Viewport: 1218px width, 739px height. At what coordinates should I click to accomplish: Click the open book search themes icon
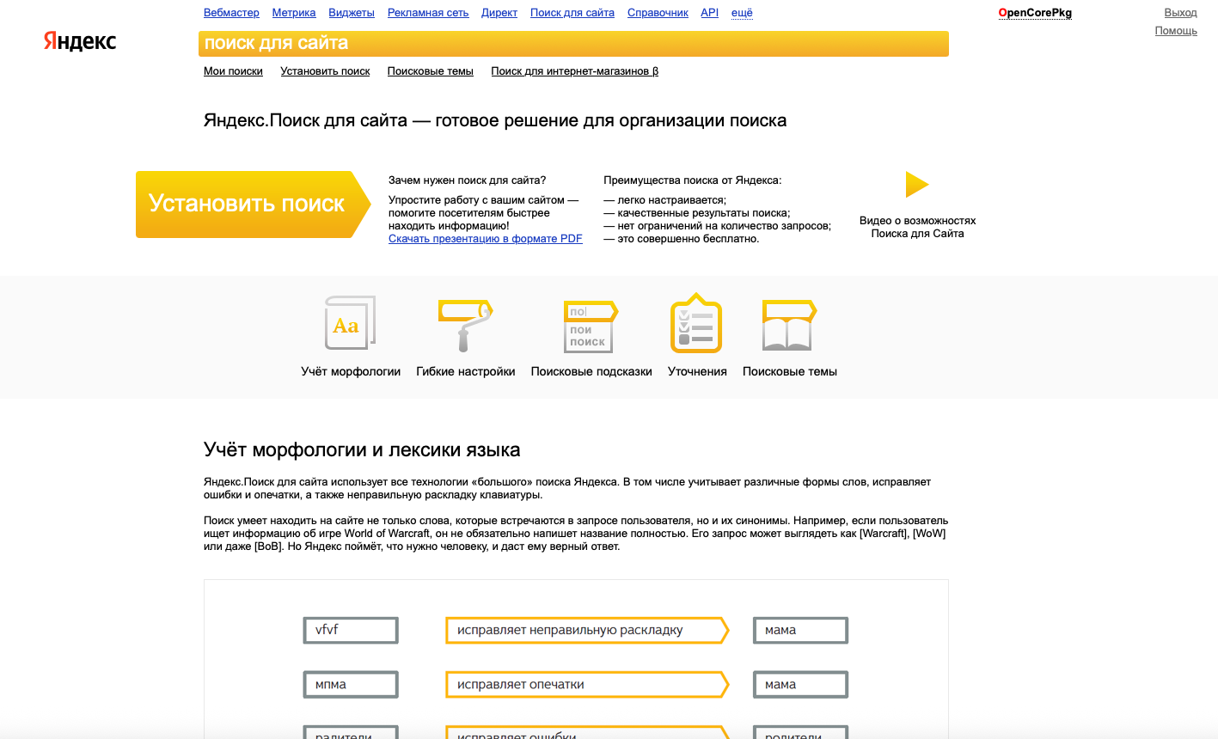point(789,326)
